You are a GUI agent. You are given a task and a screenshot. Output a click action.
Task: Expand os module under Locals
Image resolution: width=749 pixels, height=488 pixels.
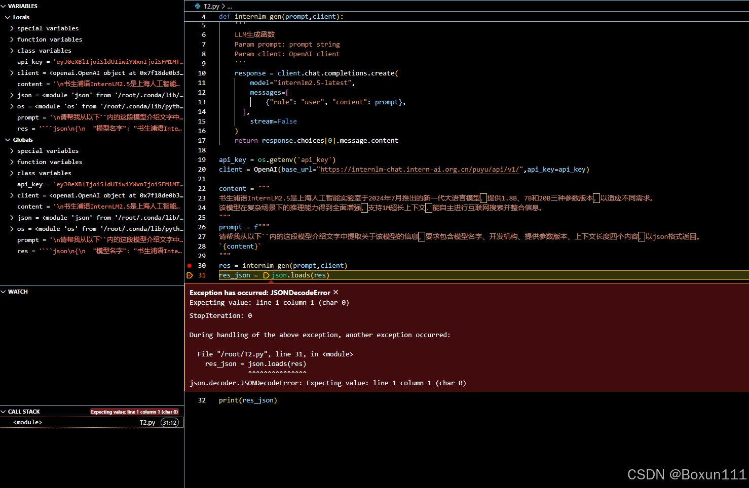click(12, 106)
